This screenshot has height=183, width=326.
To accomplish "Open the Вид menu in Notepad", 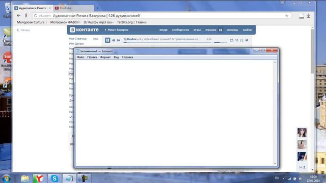I will point(116,57).
